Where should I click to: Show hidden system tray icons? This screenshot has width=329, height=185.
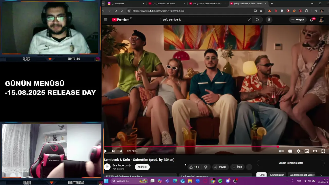(287, 181)
